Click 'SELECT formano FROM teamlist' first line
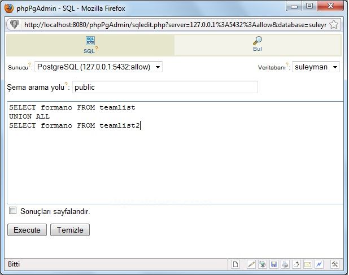Image resolution: width=349 pixels, height=275 pixels. (72, 107)
